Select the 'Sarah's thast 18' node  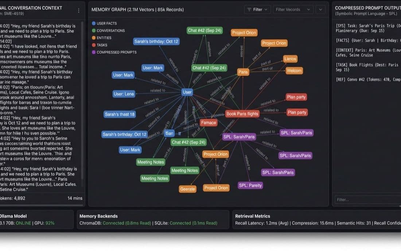(x=120, y=114)
